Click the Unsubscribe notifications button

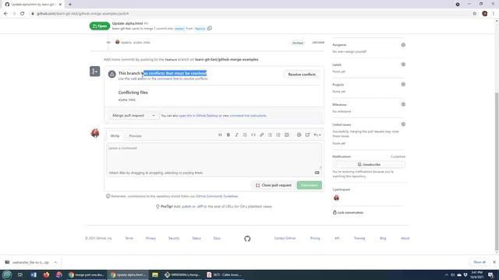pyautogui.click(x=369, y=164)
